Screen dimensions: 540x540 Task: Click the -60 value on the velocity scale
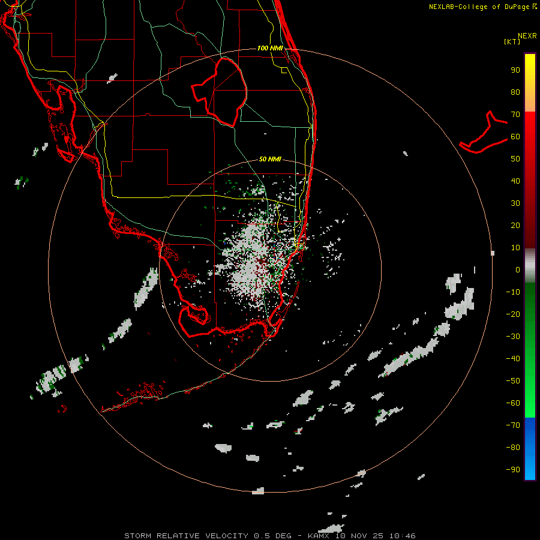tap(513, 403)
